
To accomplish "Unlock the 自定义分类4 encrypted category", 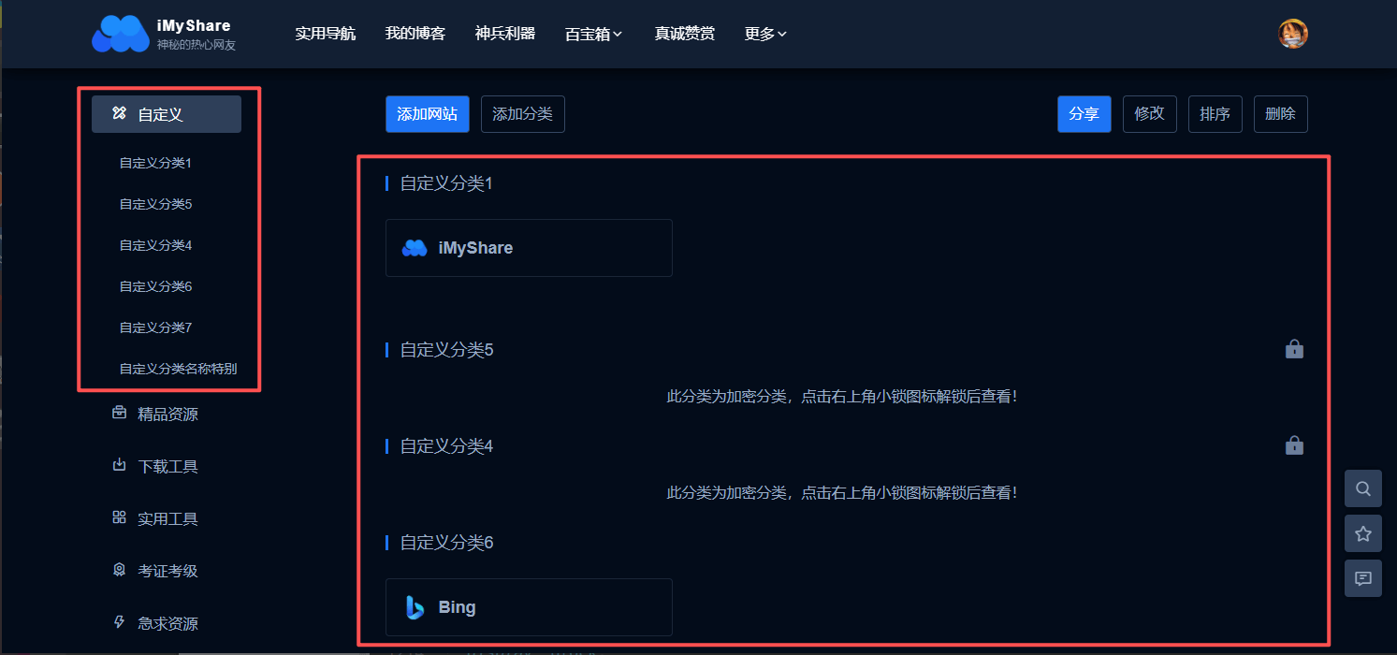I will coord(1294,444).
